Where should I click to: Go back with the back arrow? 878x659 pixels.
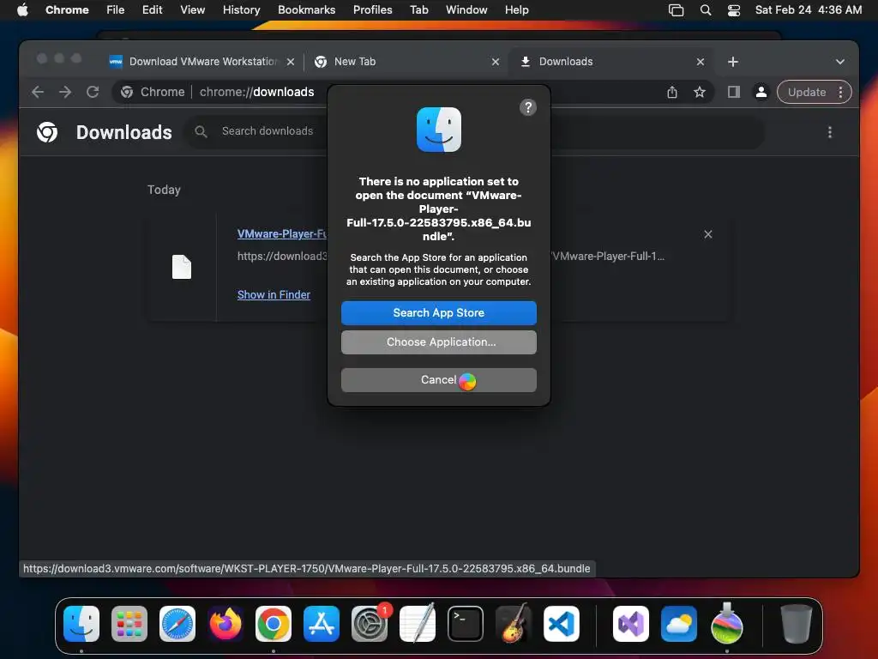(38, 92)
